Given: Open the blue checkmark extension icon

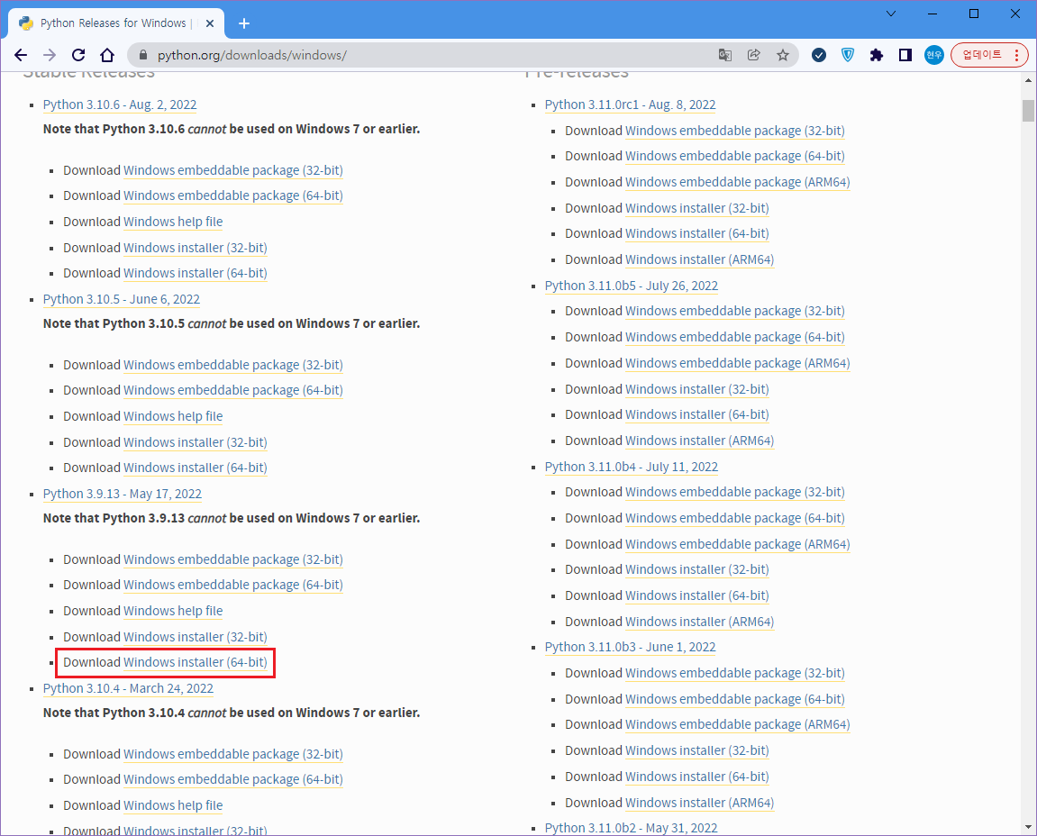Looking at the screenshot, I should point(819,55).
